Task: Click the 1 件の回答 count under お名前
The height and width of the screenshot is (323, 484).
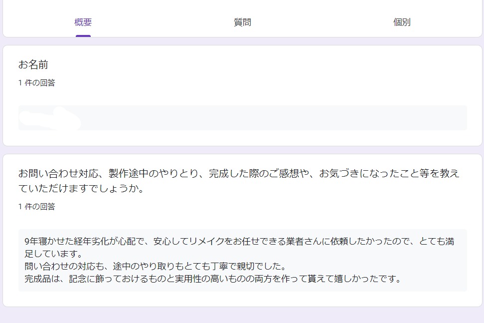Action: click(x=37, y=83)
